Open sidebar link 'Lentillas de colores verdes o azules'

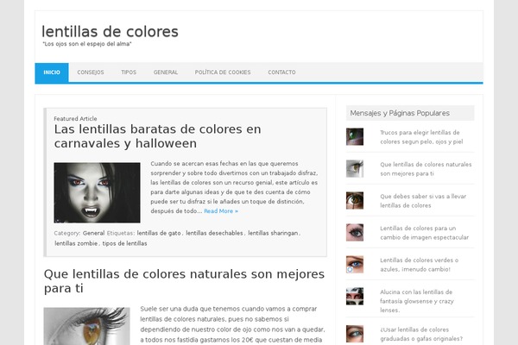tap(420, 265)
